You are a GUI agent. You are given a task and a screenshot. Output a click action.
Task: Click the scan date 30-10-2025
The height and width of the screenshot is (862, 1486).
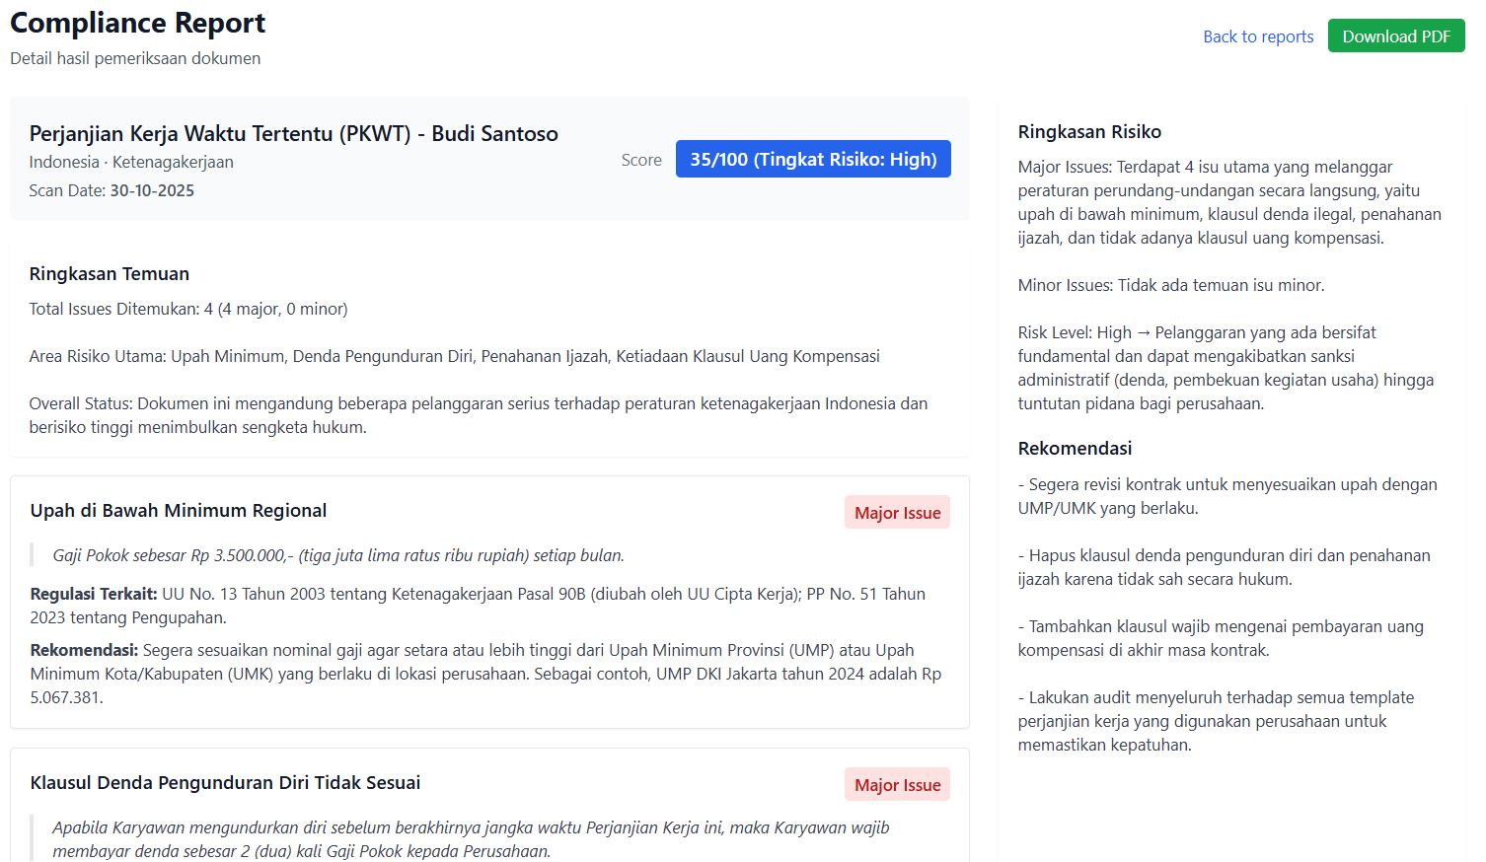pos(152,190)
